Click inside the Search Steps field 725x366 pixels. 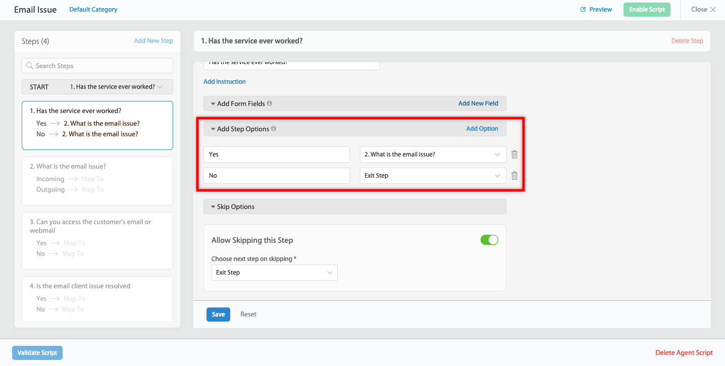(97, 65)
